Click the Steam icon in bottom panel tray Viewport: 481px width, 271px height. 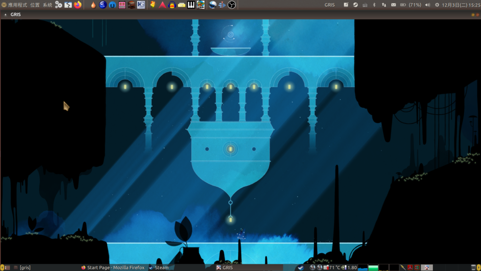301,268
